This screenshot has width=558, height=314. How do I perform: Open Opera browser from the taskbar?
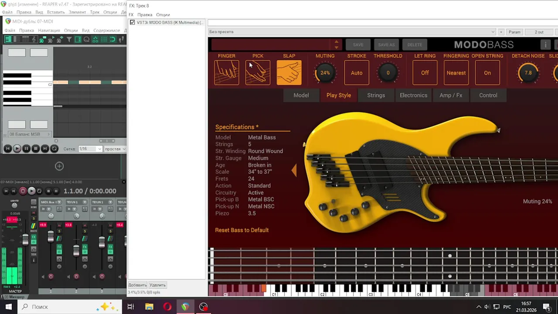[x=167, y=307]
